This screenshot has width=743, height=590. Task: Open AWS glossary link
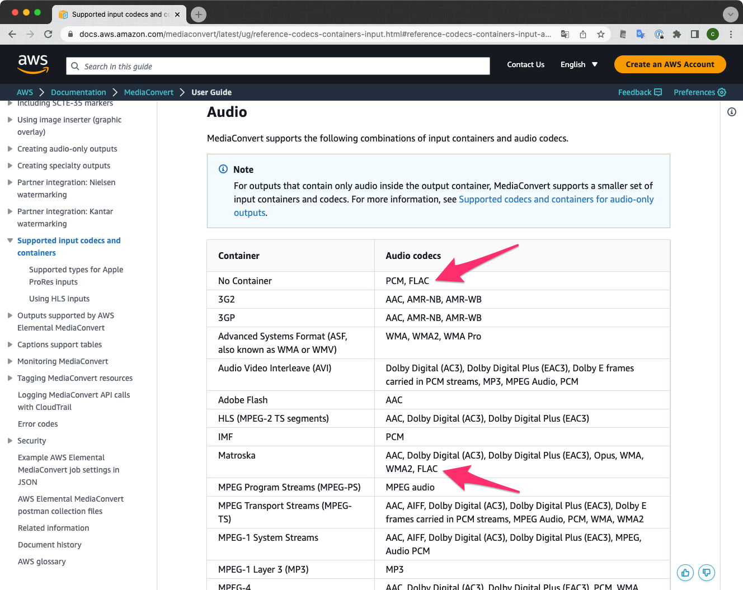pyautogui.click(x=41, y=561)
